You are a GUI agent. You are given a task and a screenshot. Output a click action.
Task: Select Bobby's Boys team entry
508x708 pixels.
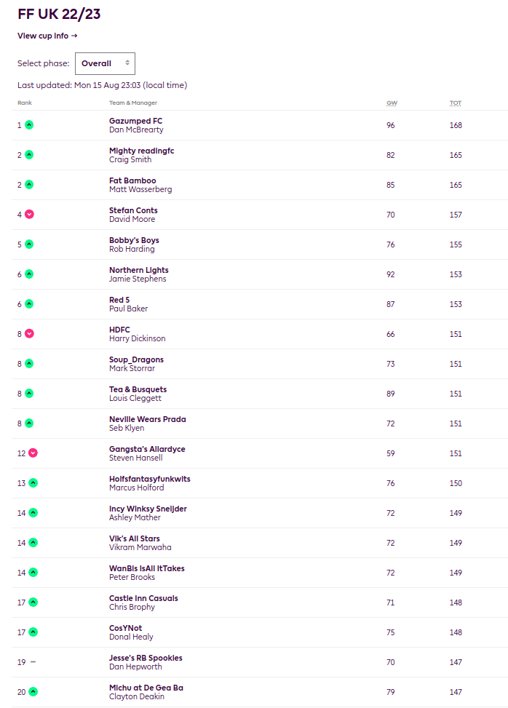click(x=134, y=240)
